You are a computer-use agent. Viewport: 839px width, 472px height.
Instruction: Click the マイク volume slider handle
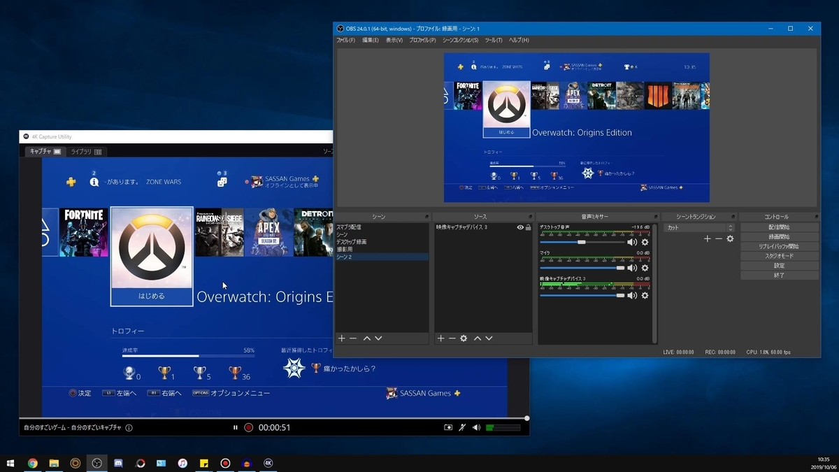pos(620,268)
